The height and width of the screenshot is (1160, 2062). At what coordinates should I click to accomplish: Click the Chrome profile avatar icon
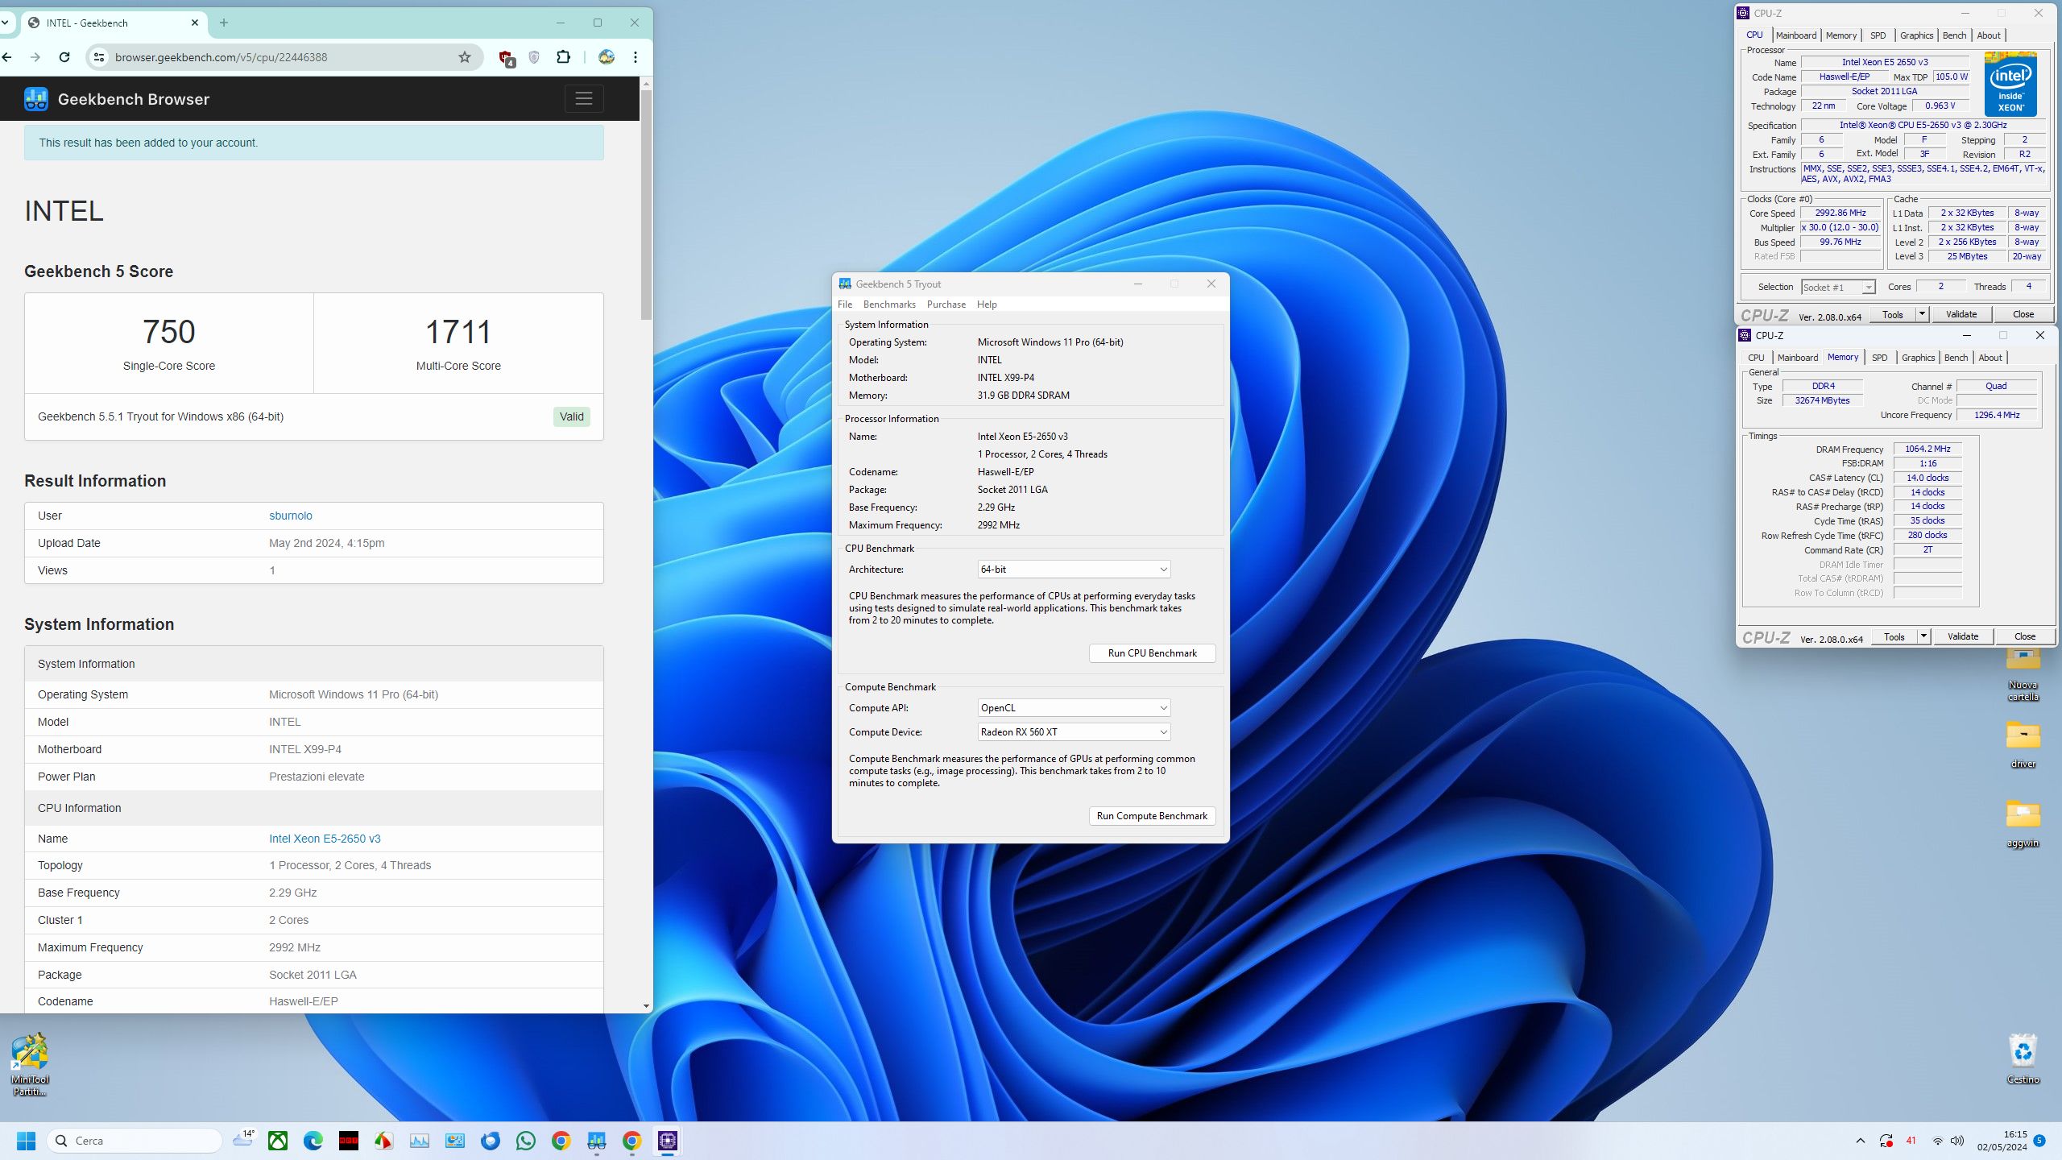(607, 57)
